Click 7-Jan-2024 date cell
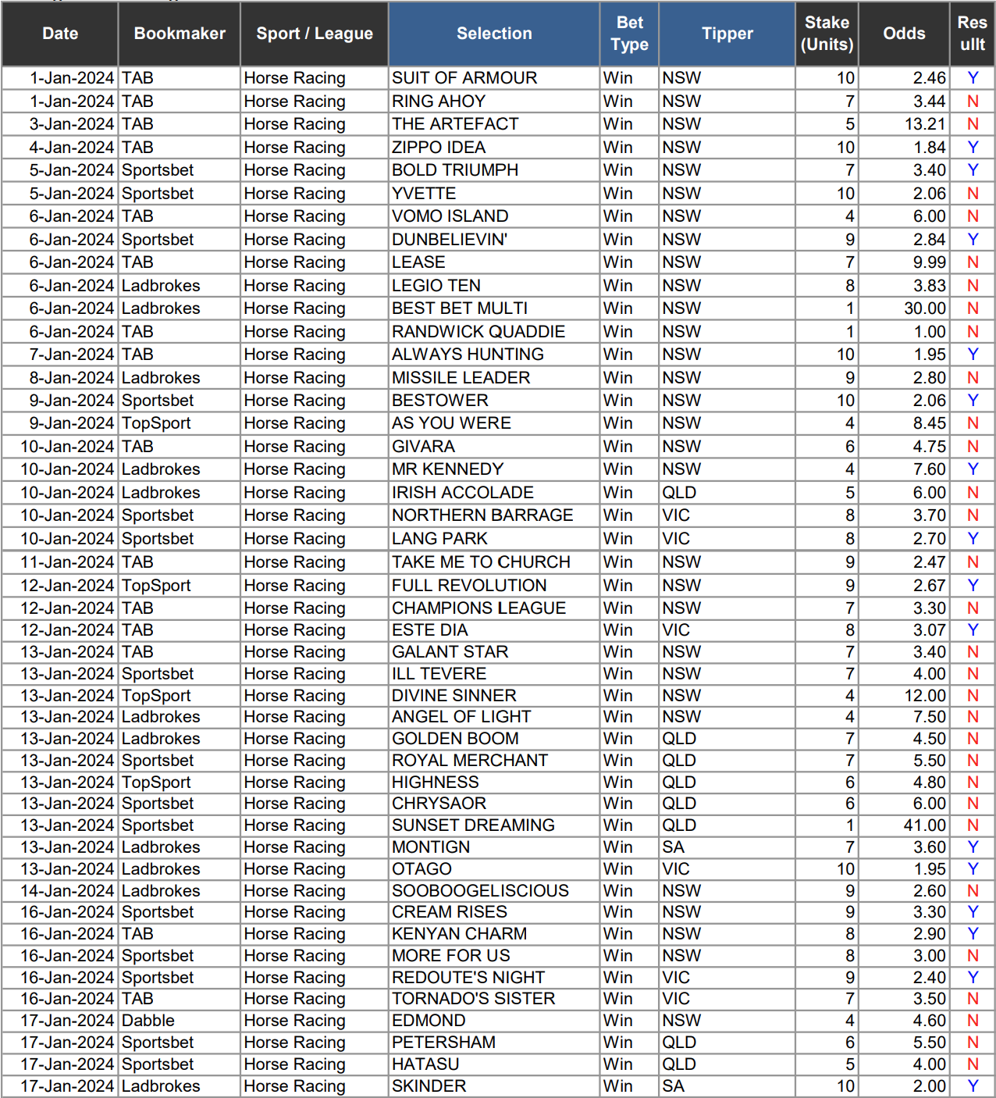Screen dimensions: 996x1098 pos(60,355)
